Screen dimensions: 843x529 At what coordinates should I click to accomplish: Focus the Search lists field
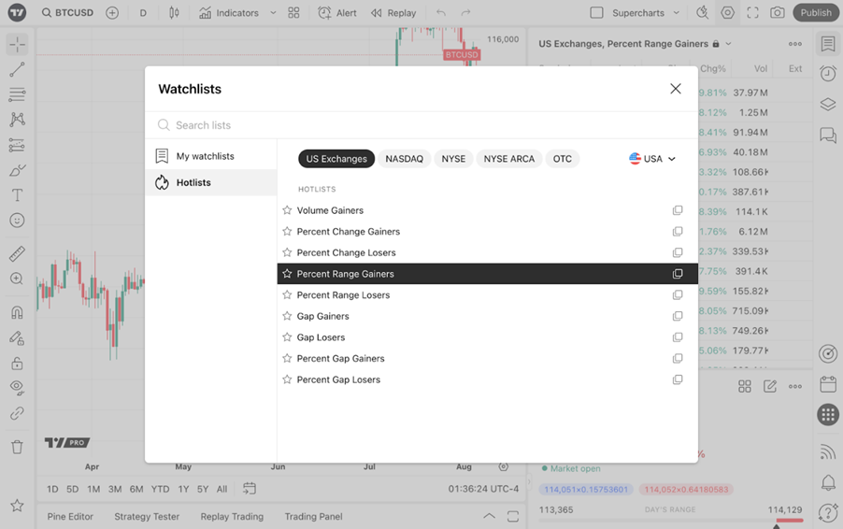coord(421,125)
